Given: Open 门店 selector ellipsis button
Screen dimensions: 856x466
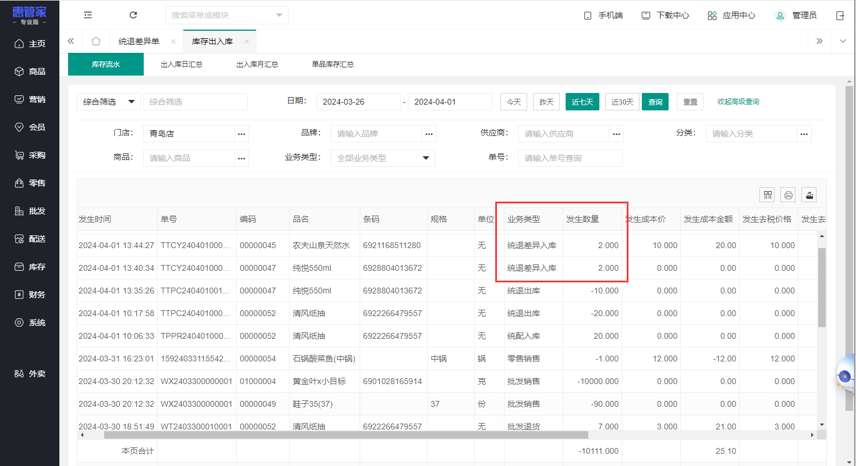Looking at the screenshot, I should (x=241, y=134).
